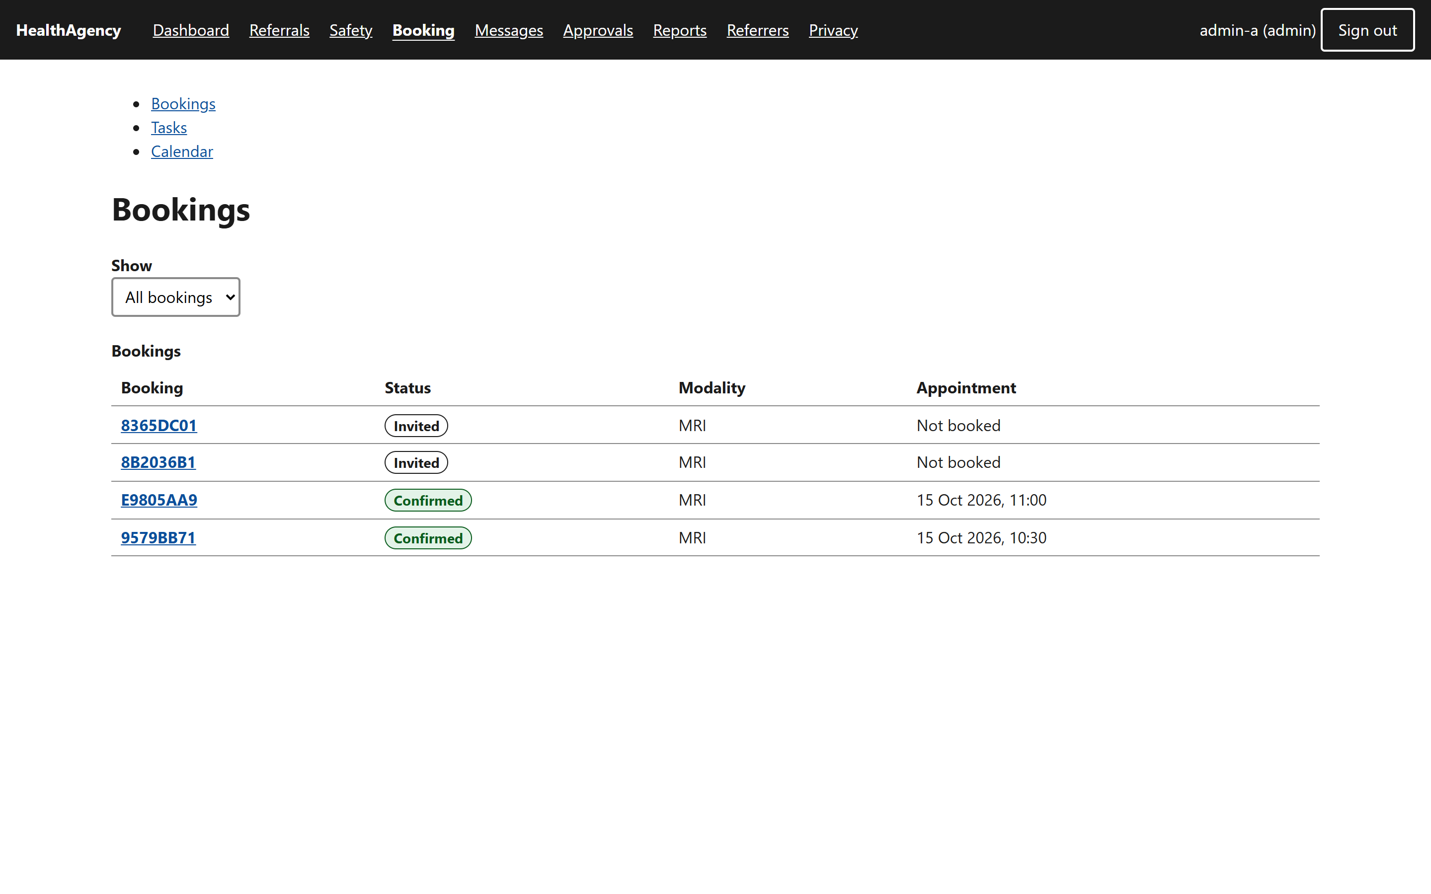Image resolution: width=1431 pixels, height=894 pixels.
Task: Open the Tasks sub-navigation link
Action: click(169, 127)
